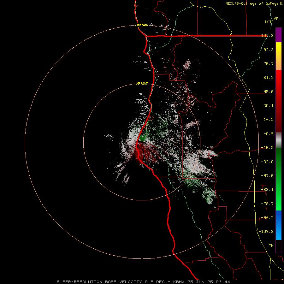Select the 30.1 legend value

[x=269, y=106]
